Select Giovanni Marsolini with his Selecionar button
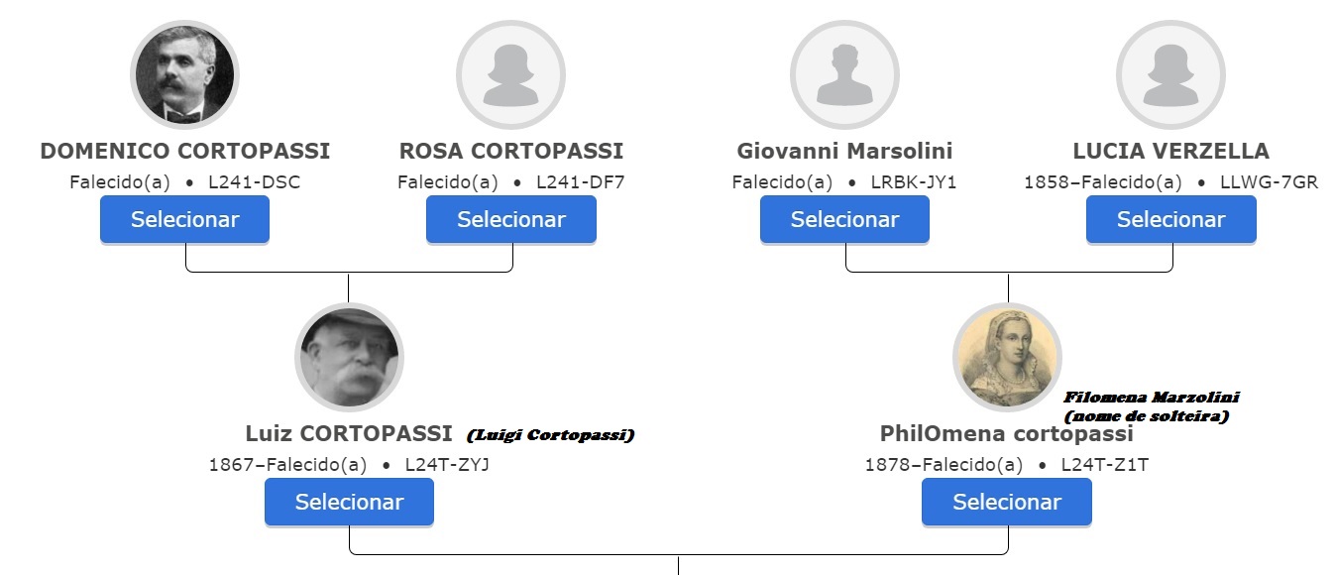This screenshot has height=575, width=1334. (x=843, y=219)
